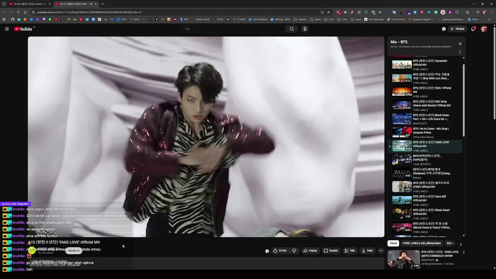Viewport: 496px width, 279px height.
Task: Click the İndir download button
Action: click(x=367, y=251)
